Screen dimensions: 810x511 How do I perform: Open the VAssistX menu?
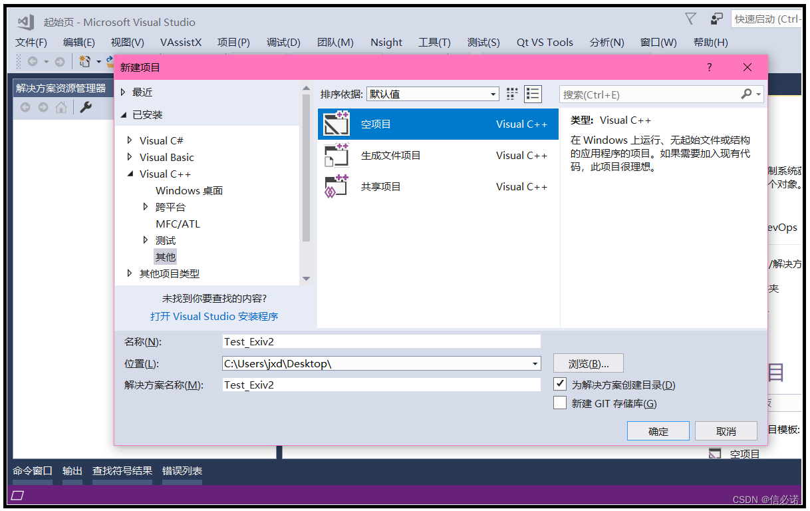point(181,42)
